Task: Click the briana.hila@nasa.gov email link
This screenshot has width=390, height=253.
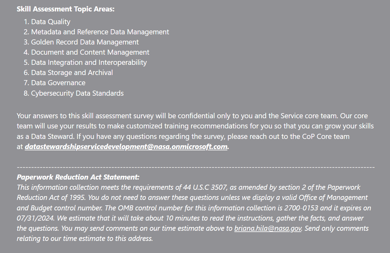Action: click(x=268, y=228)
